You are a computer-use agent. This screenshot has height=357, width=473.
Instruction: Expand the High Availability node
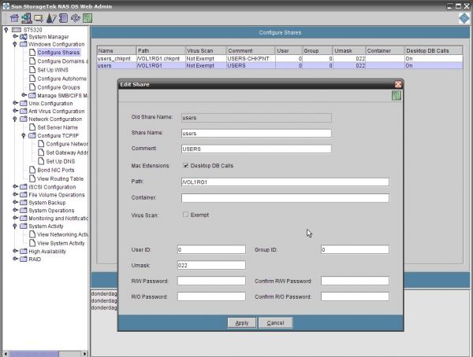pyautogui.click(x=15, y=251)
